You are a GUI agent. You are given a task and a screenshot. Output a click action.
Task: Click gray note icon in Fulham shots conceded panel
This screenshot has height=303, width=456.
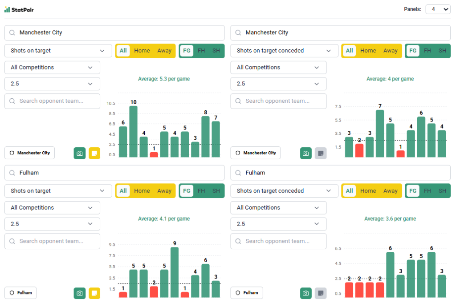click(321, 293)
